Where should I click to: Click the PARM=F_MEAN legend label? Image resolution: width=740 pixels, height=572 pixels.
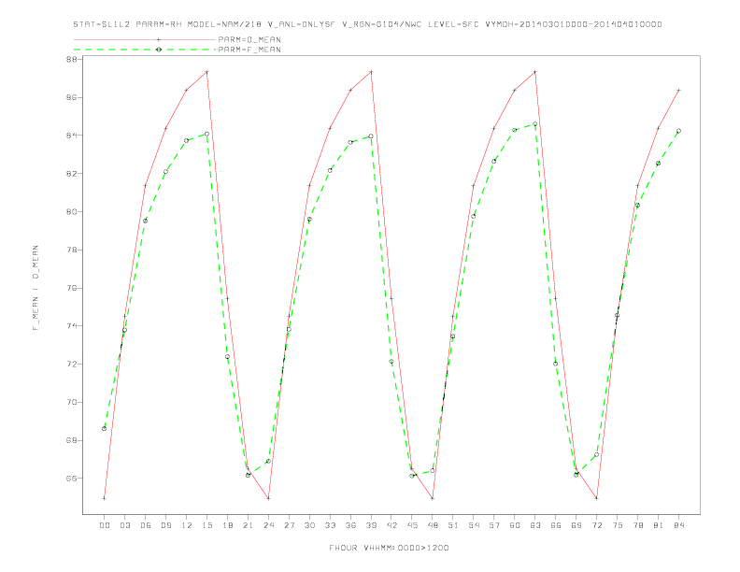[x=249, y=50]
